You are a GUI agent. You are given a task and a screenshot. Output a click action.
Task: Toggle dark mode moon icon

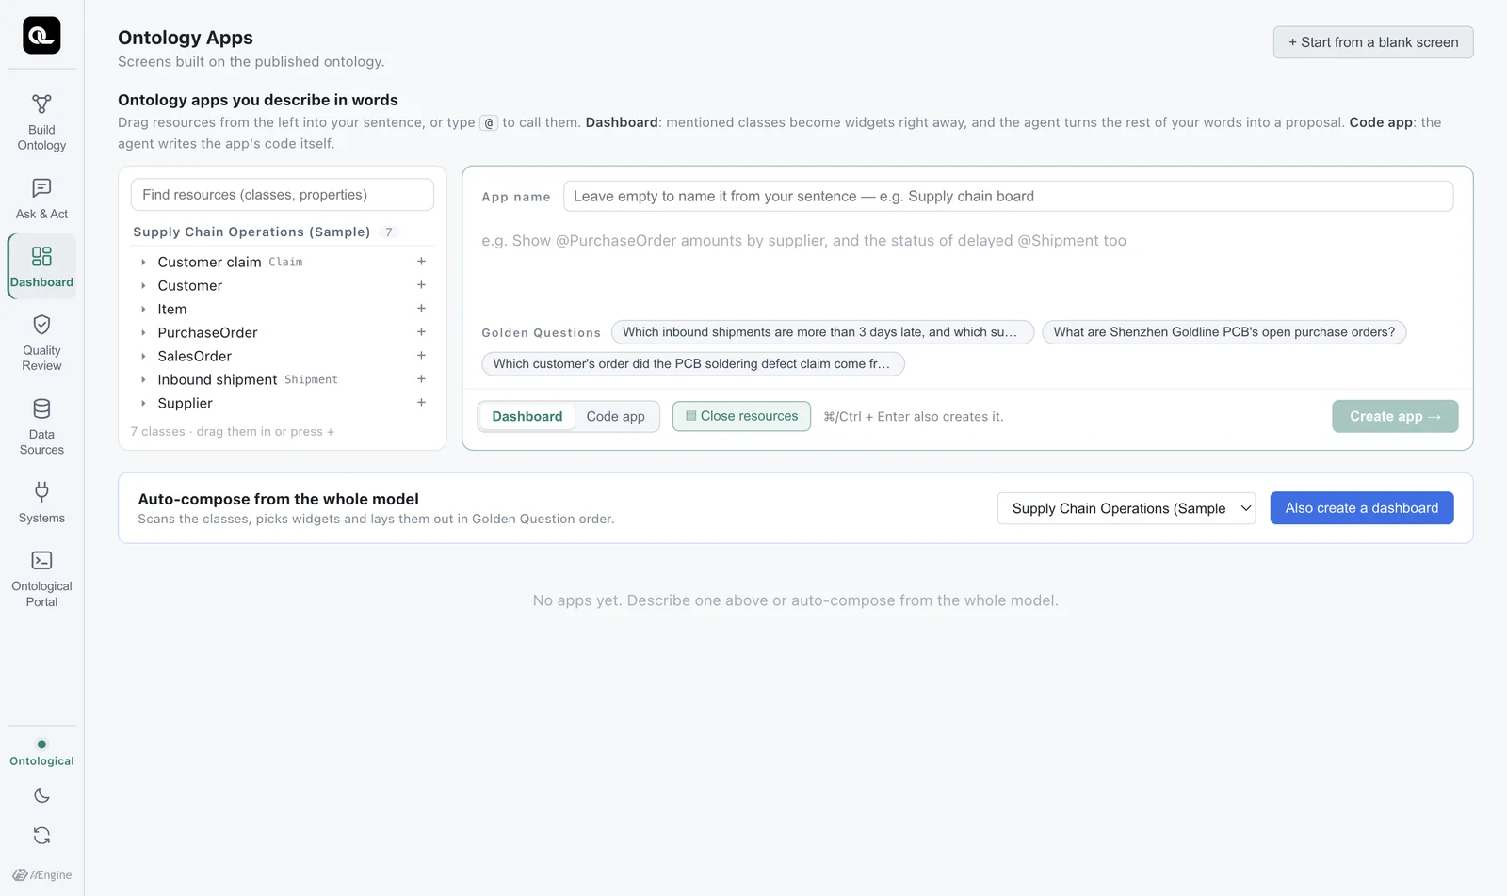click(41, 795)
